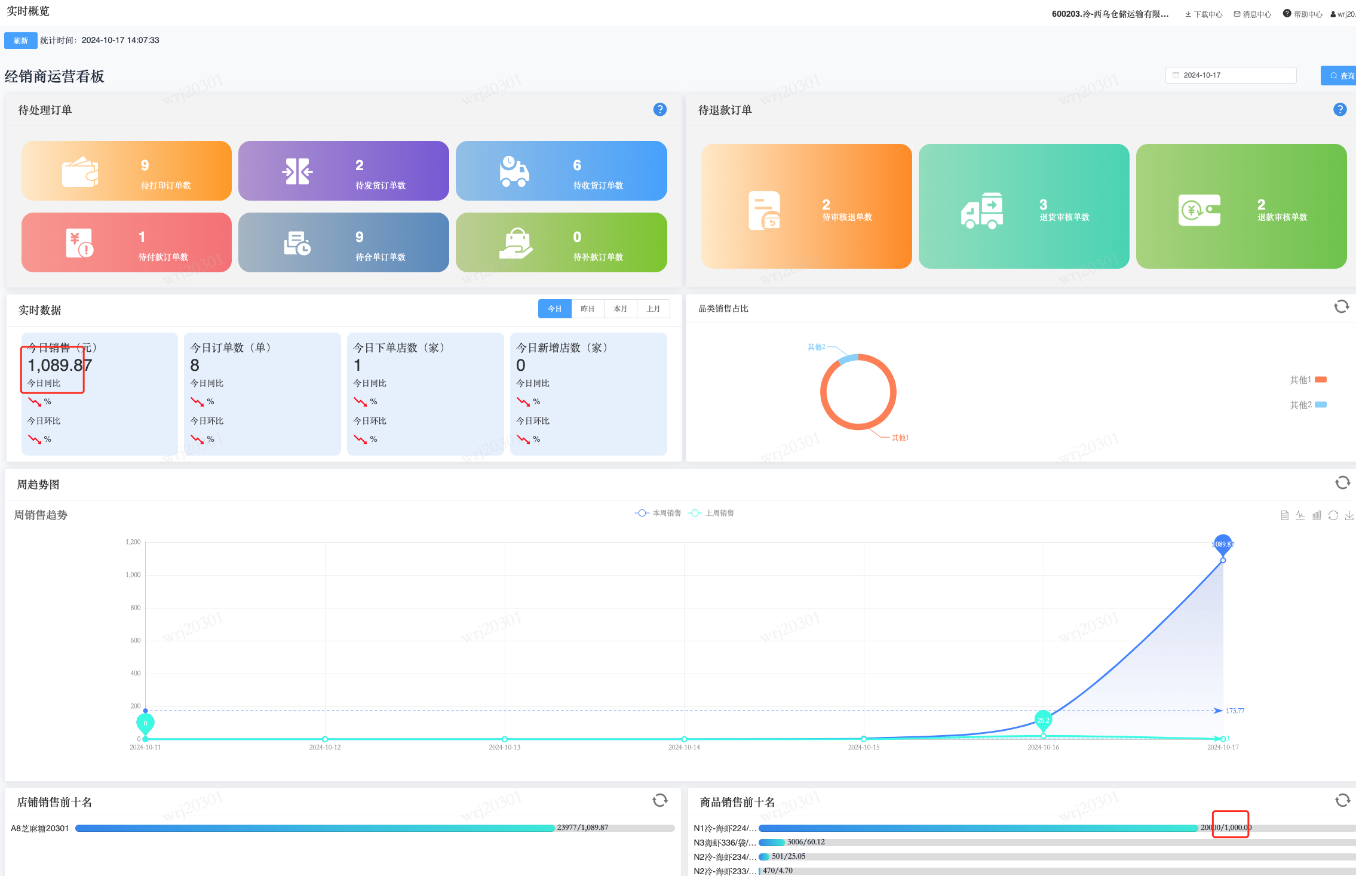This screenshot has height=876, width=1356.
Task: Click the blue 刷新 button
Action: (x=21, y=41)
